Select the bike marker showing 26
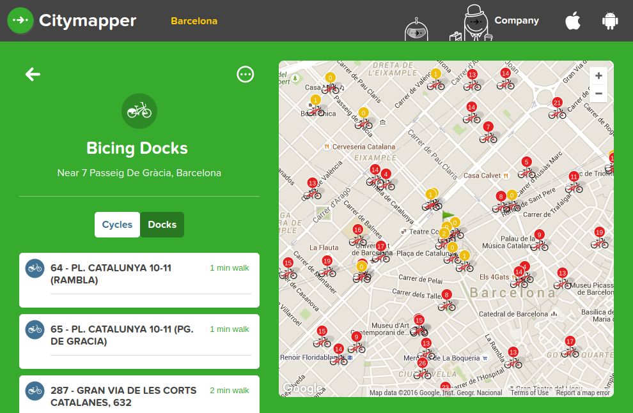The height and width of the screenshot is (413, 633). 422,369
